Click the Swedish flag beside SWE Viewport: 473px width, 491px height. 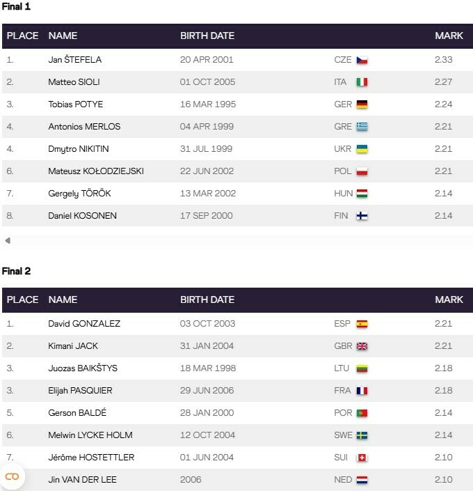(362, 435)
